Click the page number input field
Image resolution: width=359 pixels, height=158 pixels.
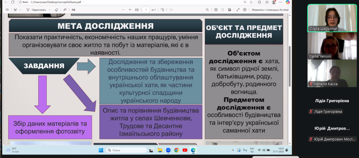coord(146,10)
